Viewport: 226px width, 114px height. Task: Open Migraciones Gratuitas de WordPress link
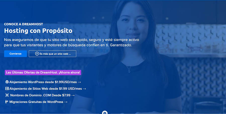click(x=36, y=102)
